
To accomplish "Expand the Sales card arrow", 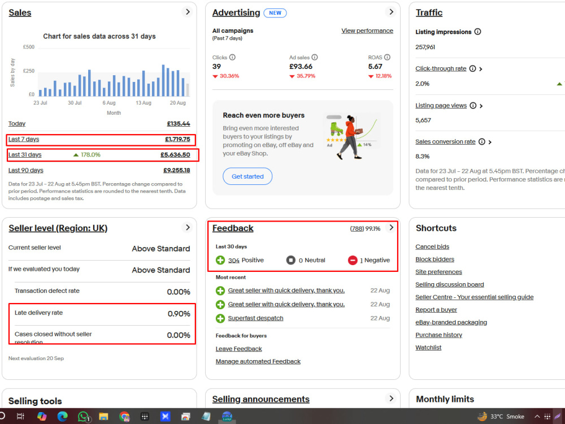I will [188, 12].
